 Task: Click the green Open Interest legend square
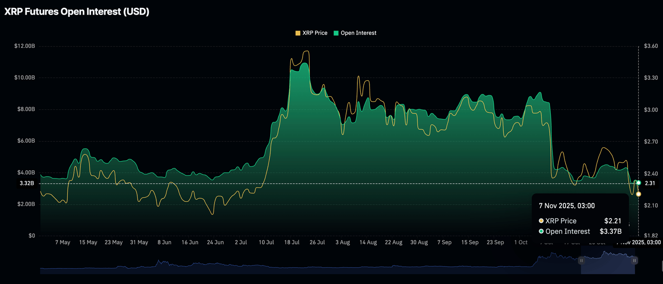pos(336,33)
